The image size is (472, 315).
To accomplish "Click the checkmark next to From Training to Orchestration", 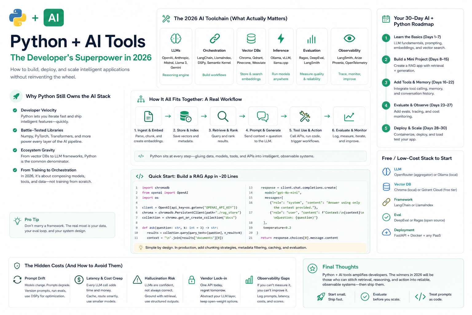I will point(15,170).
